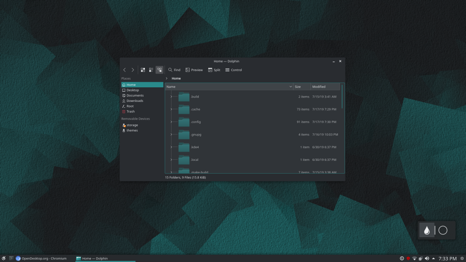The image size is (466, 262).
Task: Click the water drop desktop widget icon
Action: pos(427,230)
